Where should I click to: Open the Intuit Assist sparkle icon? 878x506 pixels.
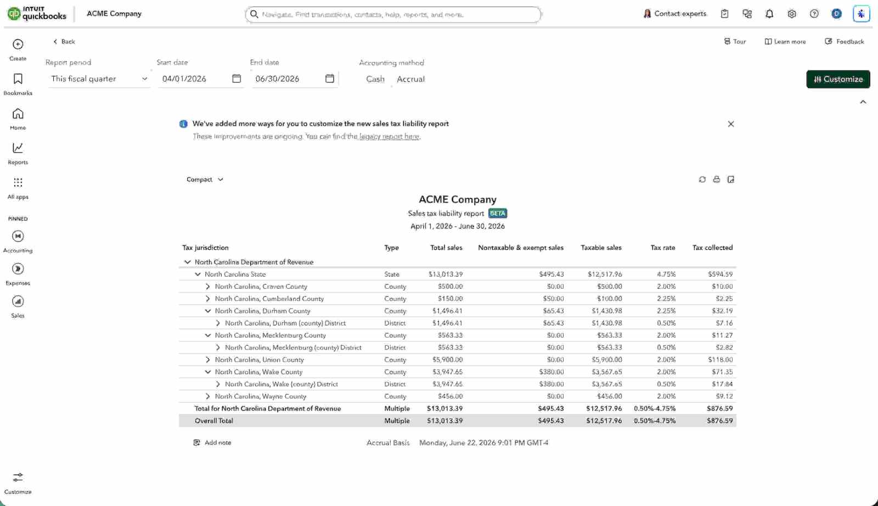click(861, 14)
